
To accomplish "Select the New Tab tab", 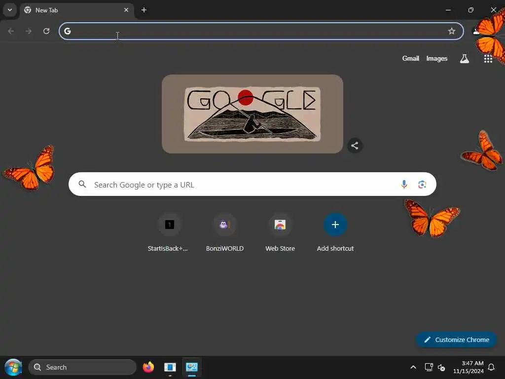I will click(76, 10).
